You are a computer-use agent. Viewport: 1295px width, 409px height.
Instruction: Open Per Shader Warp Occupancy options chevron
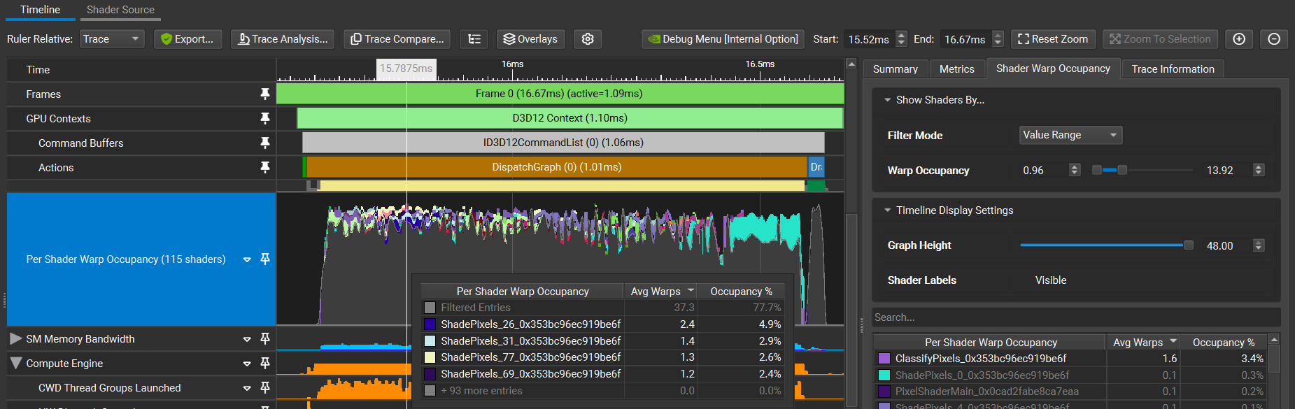click(247, 259)
